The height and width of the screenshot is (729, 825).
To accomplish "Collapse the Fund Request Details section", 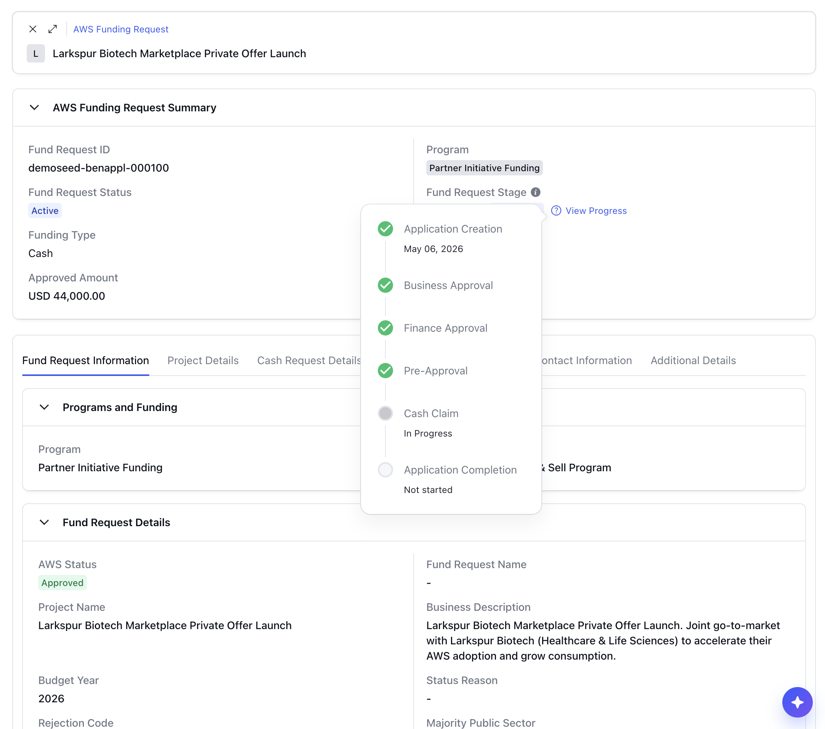I will pyautogui.click(x=44, y=522).
